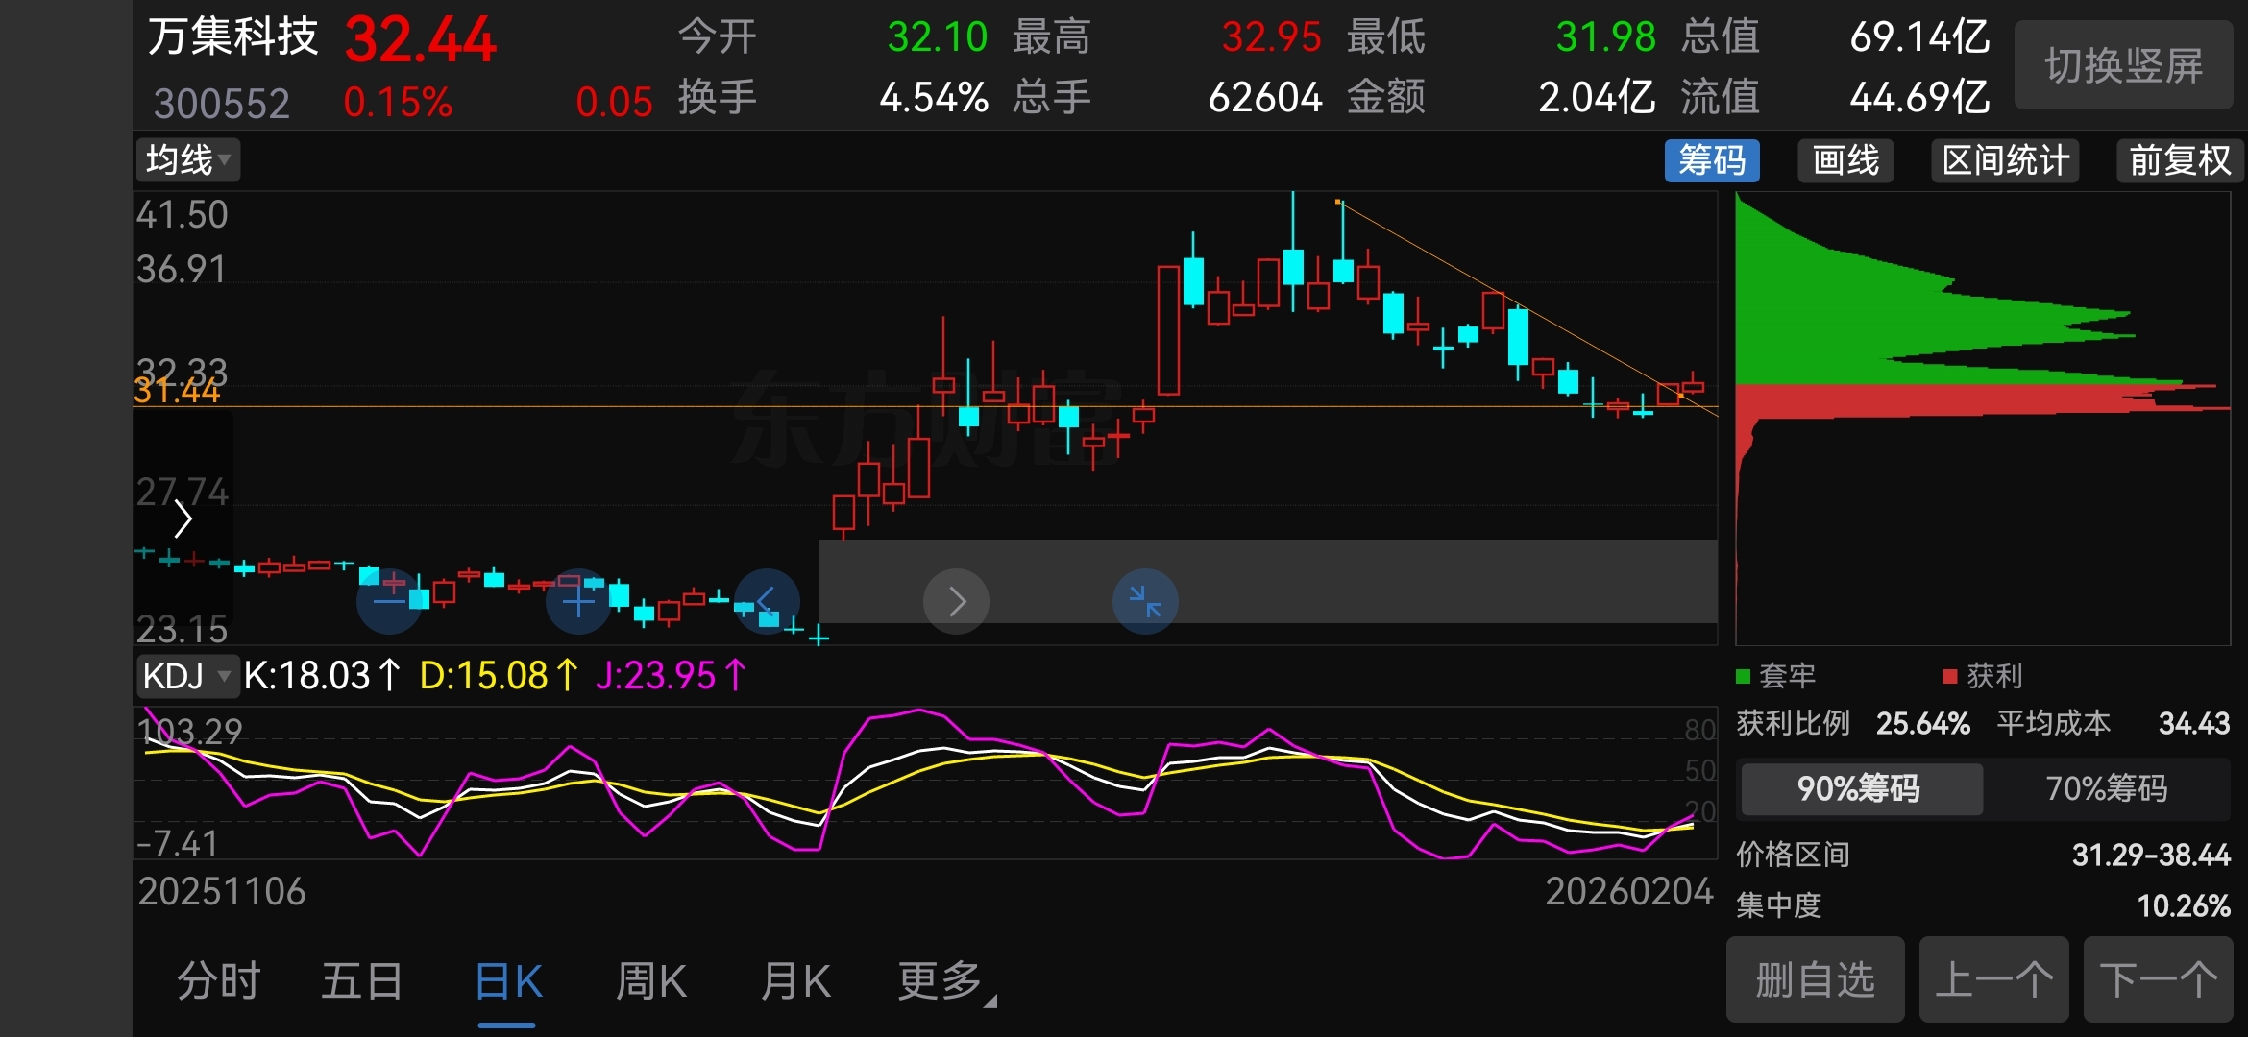Open the KDJ indicator dropdown
The image size is (2248, 1037).
(x=187, y=676)
